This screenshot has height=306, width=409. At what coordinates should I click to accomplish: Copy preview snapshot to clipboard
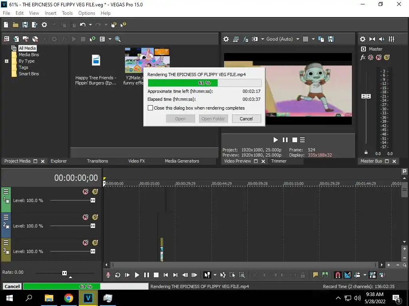point(321,39)
